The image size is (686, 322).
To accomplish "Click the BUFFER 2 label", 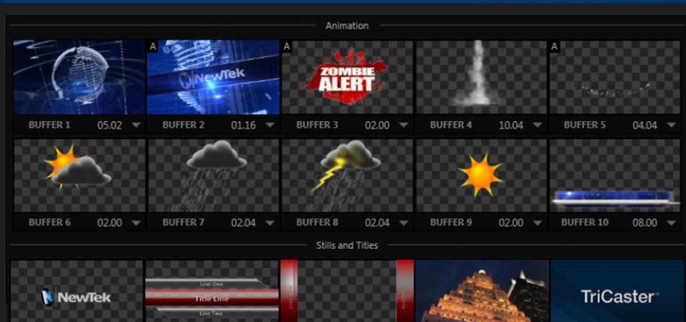I will click(x=184, y=125).
